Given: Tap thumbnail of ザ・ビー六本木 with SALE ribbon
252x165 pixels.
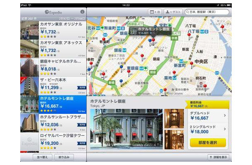Looking at the screenshot, I should tap(30, 86).
